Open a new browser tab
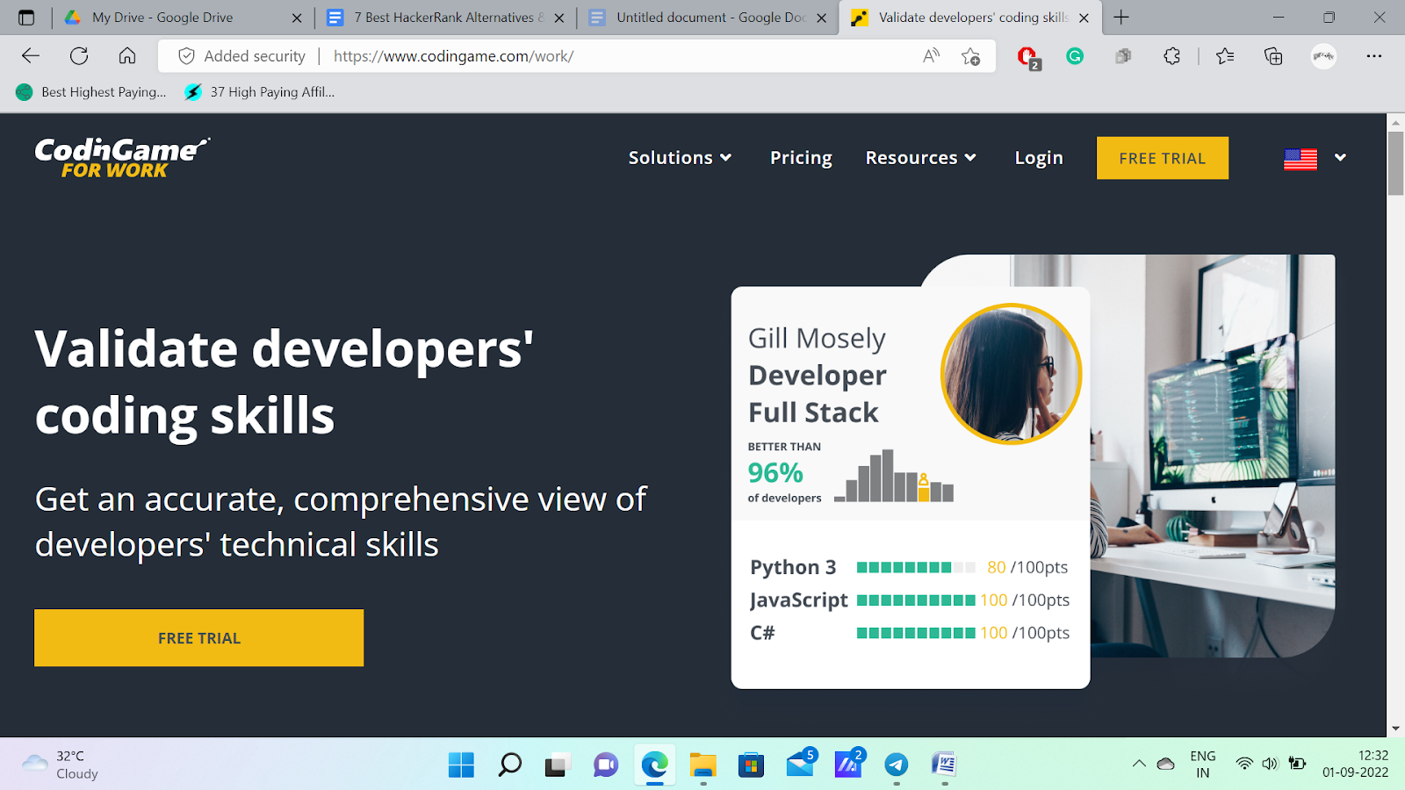The width and height of the screenshot is (1405, 790). pyautogui.click(x=1121, y=18)
